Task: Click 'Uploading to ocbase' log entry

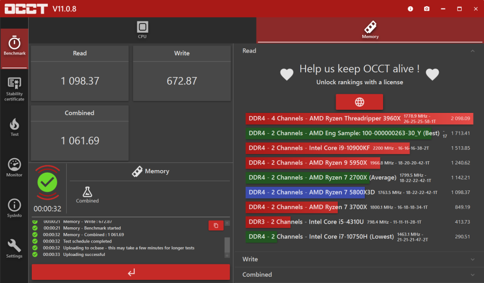Action: coord(129,248)
